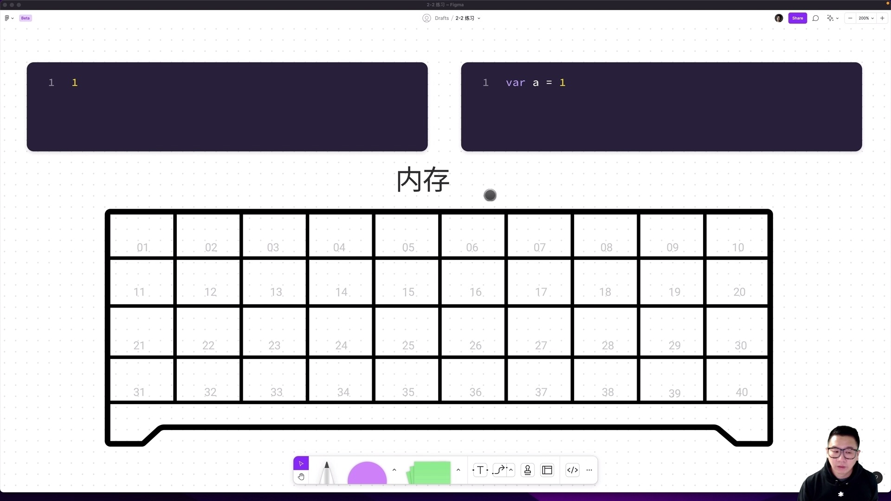The width and height of the screenshot is (891, 501).
Task: Select the 内存 title text
Action: click(423, 180)
